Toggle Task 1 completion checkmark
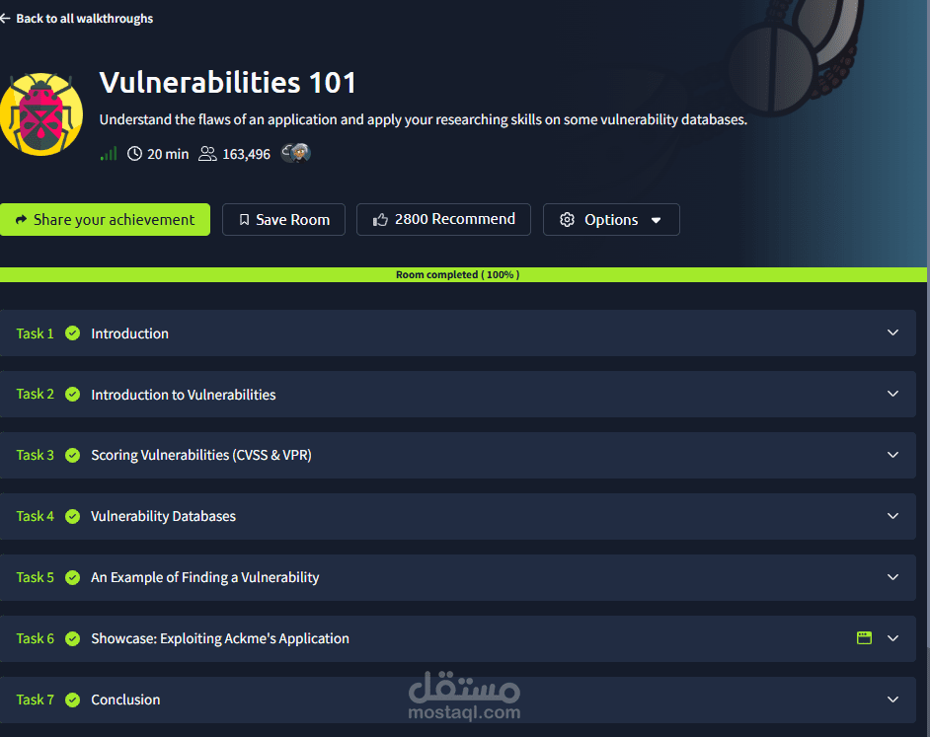This screenshot has width=930, height=737. [x=72, y=332]
